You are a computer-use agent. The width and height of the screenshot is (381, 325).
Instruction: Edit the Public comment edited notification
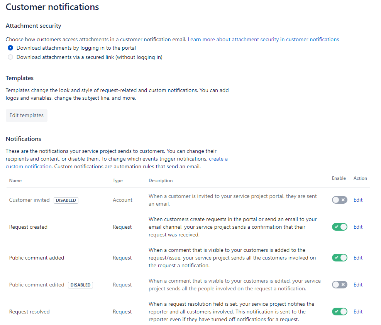click(358, 285)
